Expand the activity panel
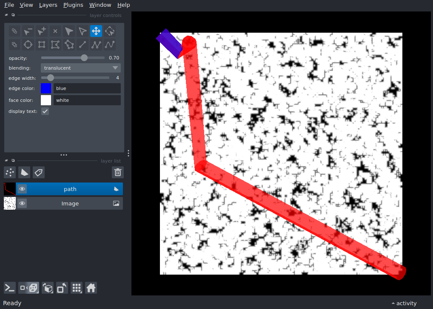The height and width of the screenshot is (309, 433). click(403, 303)
